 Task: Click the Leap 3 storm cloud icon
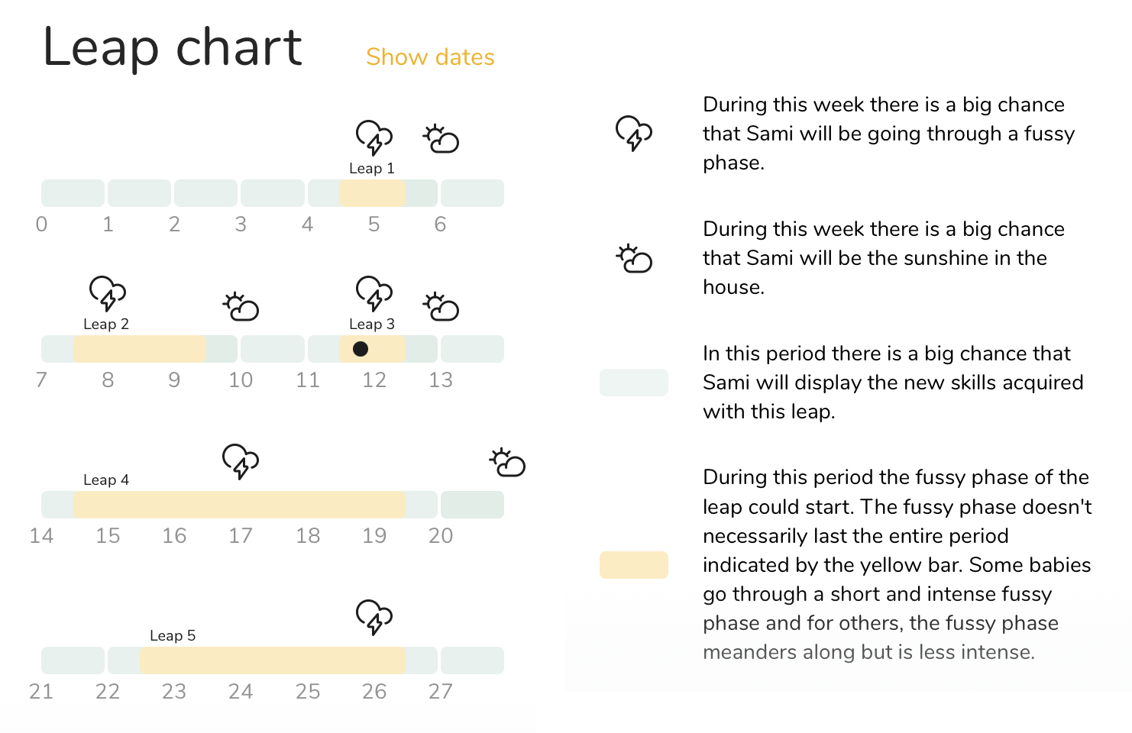[x=374, y=293]
